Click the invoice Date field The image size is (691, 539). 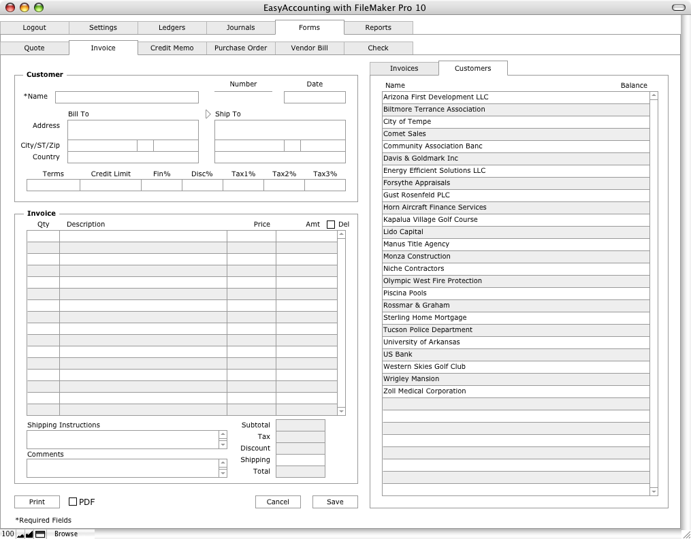coord(315,97)
